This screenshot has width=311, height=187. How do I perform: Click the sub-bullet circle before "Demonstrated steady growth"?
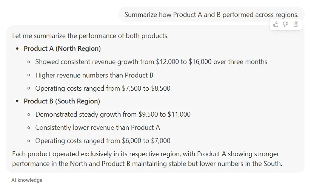[29, 115]
